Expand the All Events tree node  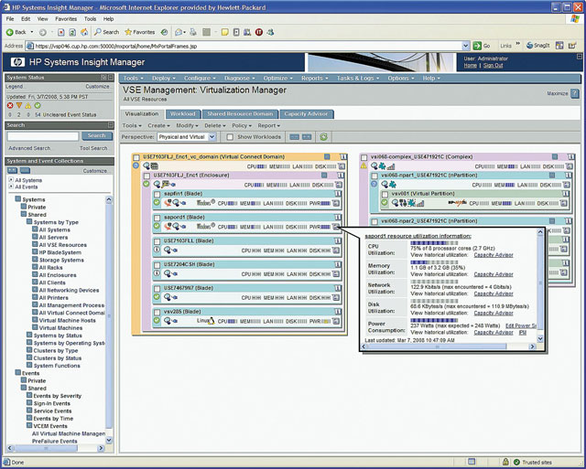[x=11, y=187]
